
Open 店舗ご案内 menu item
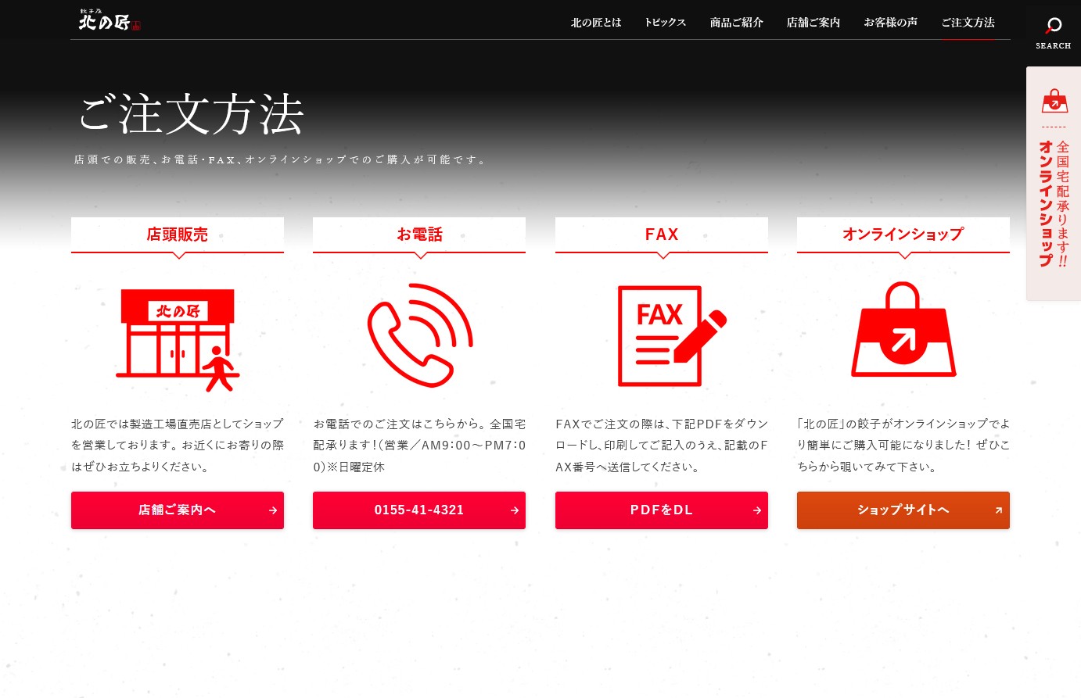point(813,23)
